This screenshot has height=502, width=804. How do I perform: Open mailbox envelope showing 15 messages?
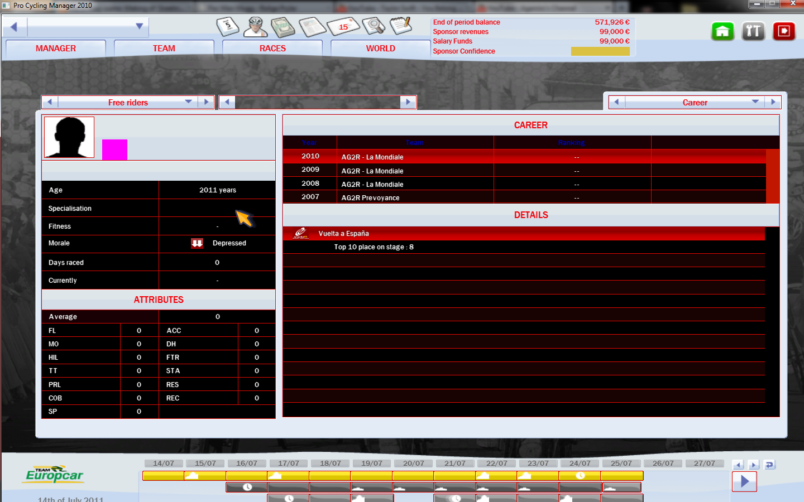tap(343, 26)
